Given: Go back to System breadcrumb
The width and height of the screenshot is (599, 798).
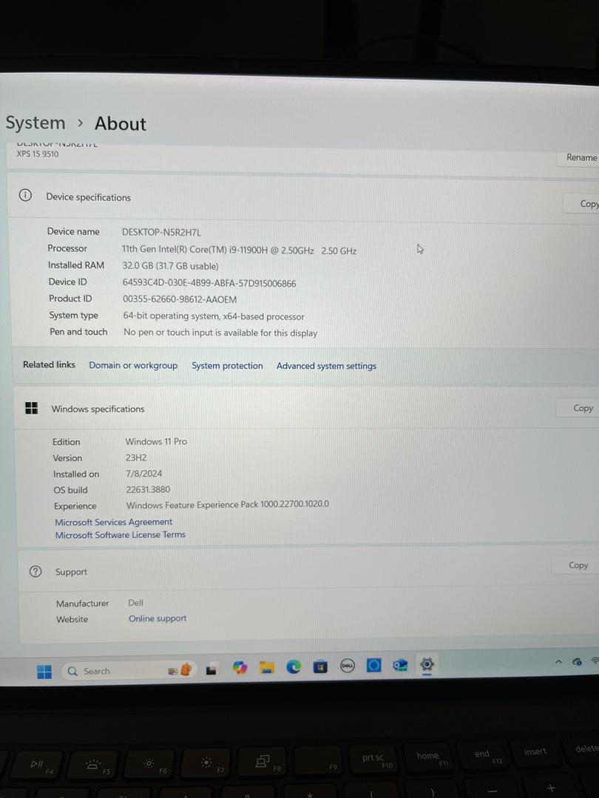Looking at the screenshot, I should pyautogui.click(x=35, y=123).
